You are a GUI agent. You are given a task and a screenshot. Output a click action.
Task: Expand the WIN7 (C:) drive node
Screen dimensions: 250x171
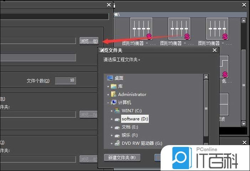pyautogui.click(x=111, y=111)
